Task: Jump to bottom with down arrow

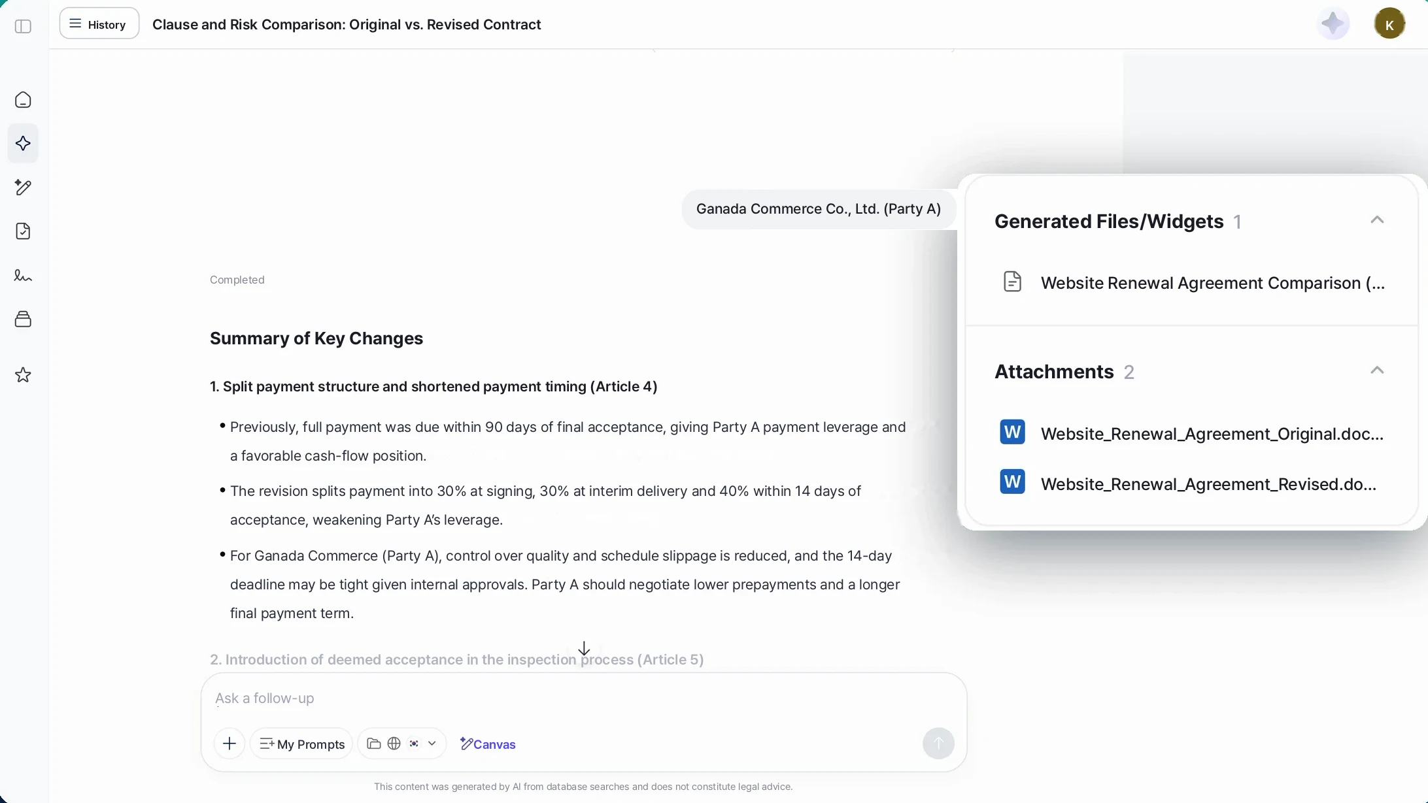Action: pyautogui.click(x=584, y=648)
